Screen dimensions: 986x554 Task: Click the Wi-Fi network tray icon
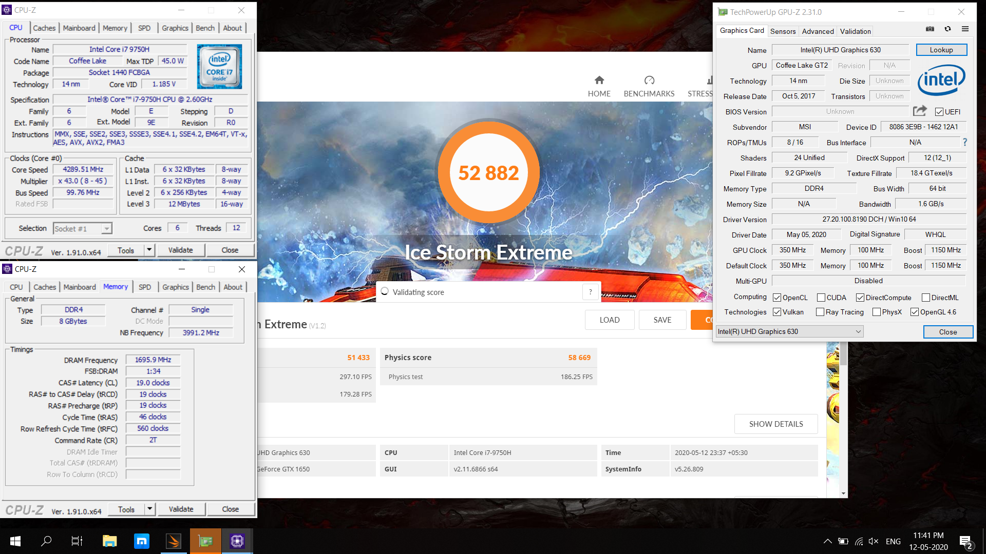point(859,541)
